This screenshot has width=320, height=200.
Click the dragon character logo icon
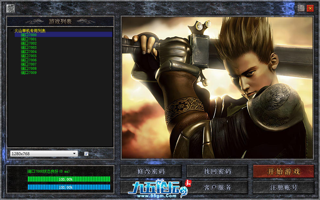coord(10,9)
